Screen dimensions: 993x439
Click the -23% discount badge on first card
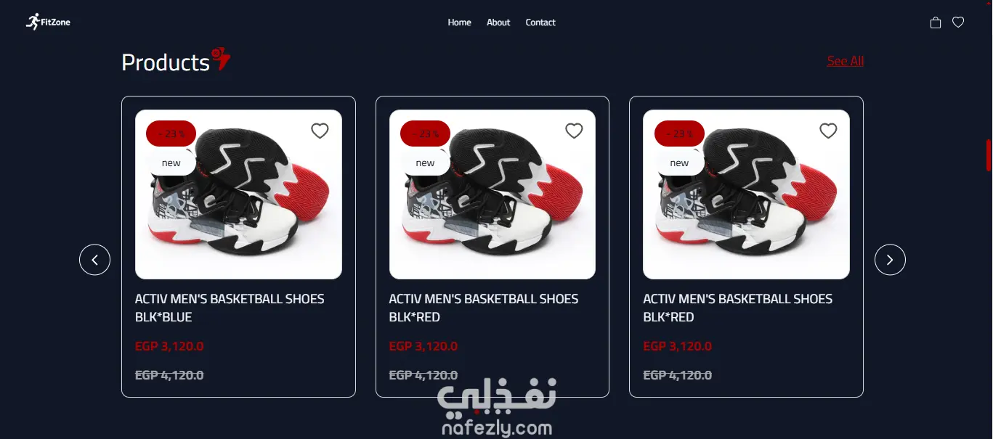click(171, 134)
